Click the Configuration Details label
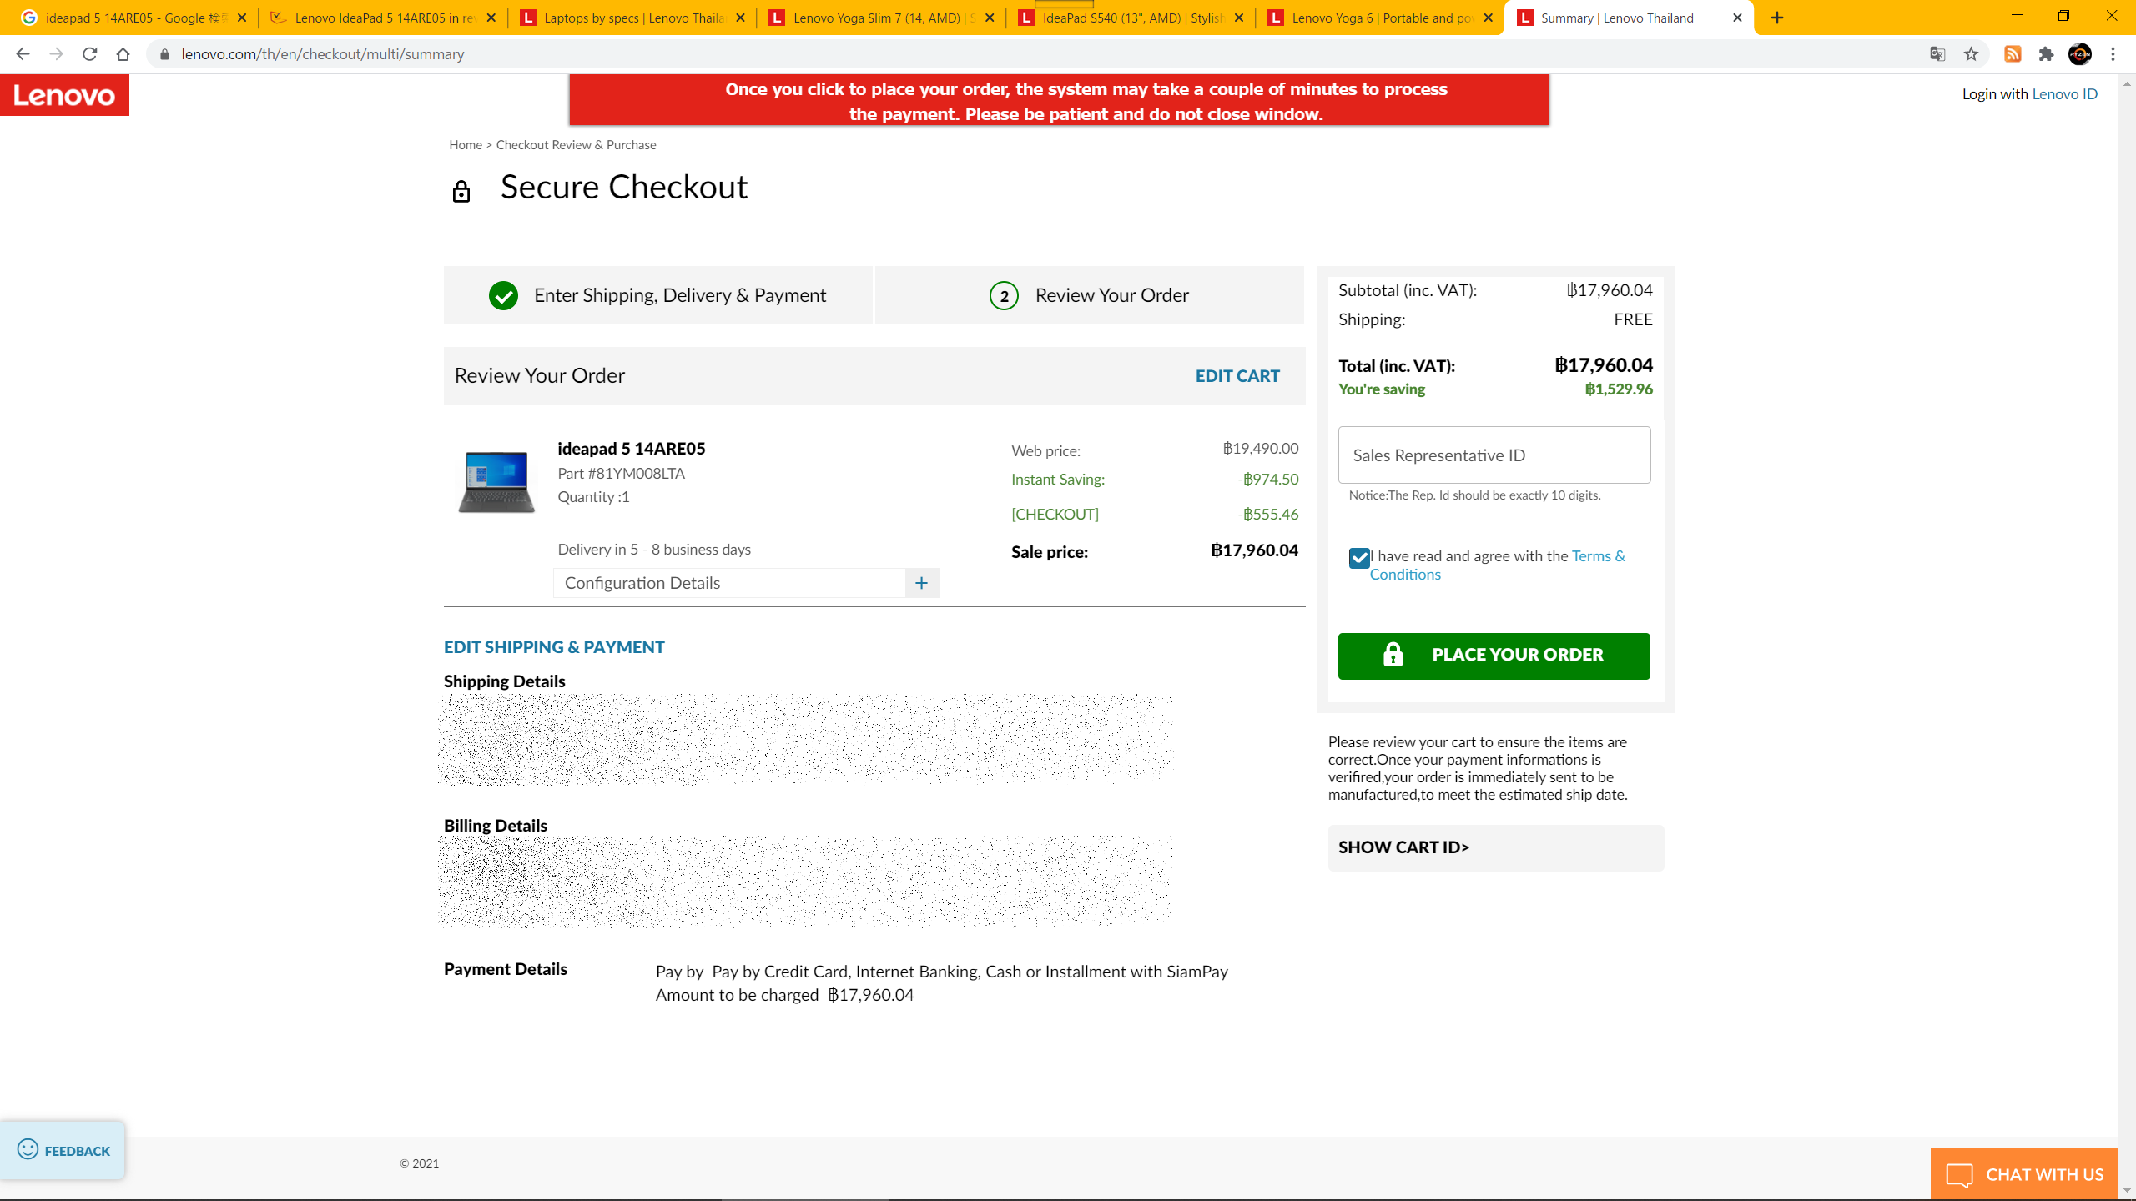The image size is (2136, 1201). click(x=642, y=583)
